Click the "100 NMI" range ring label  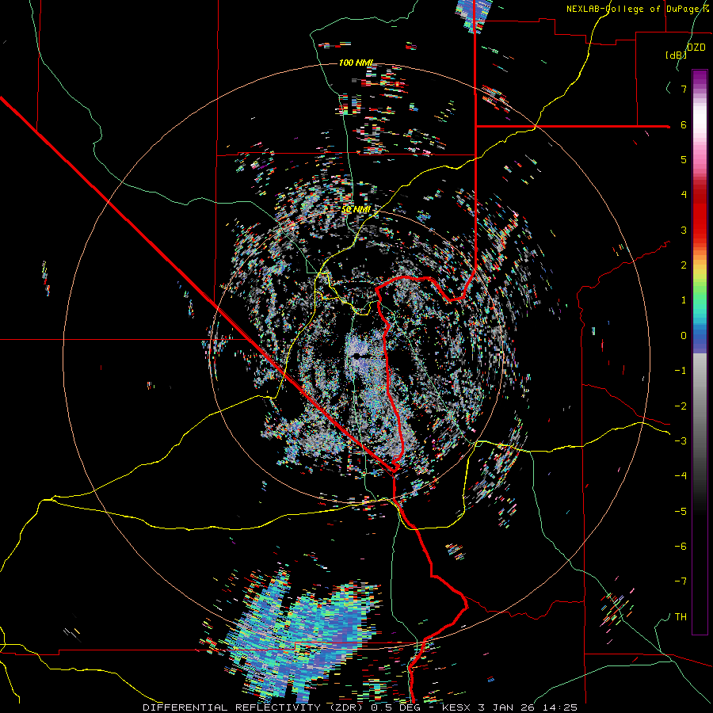pyautogui.click(x=356, y=63)
